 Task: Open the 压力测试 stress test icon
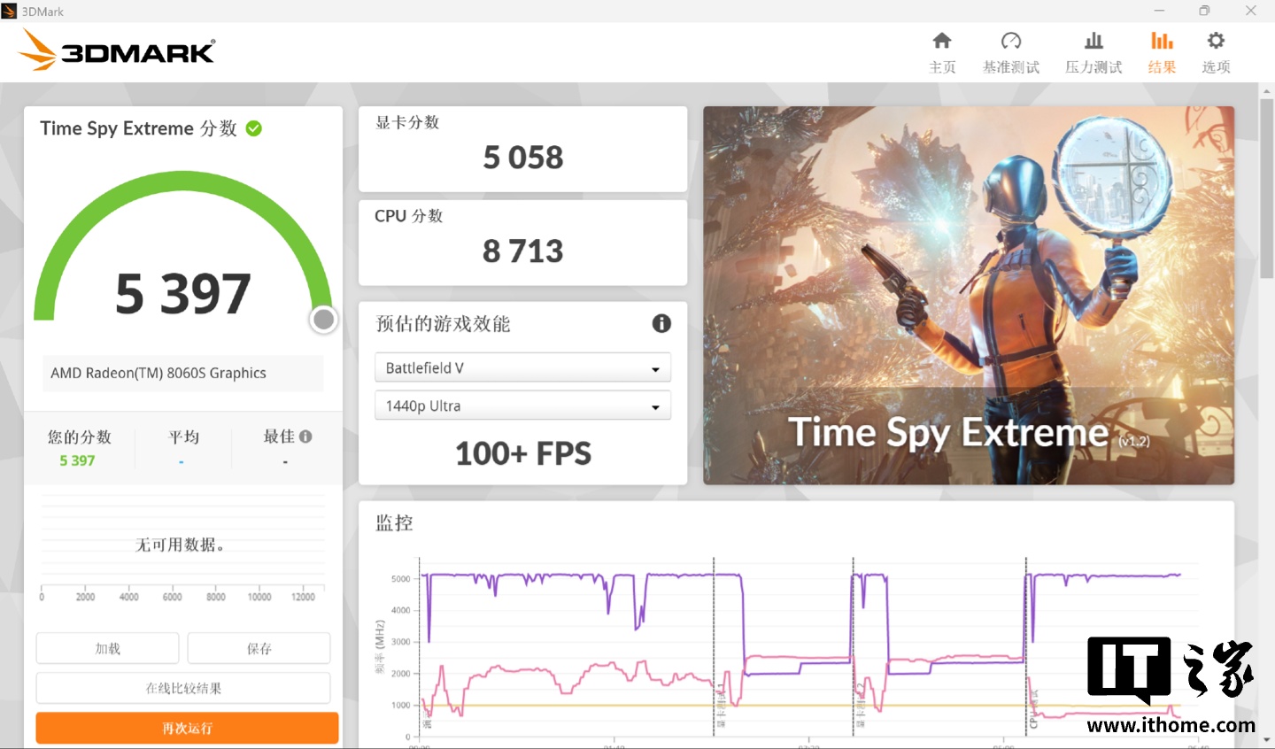click(1094, 41)
